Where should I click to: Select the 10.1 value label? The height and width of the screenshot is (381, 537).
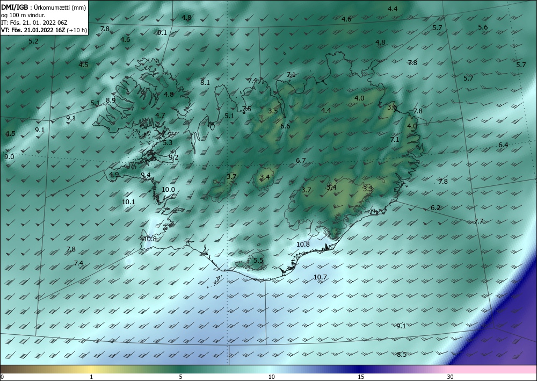tap(128, 202)
